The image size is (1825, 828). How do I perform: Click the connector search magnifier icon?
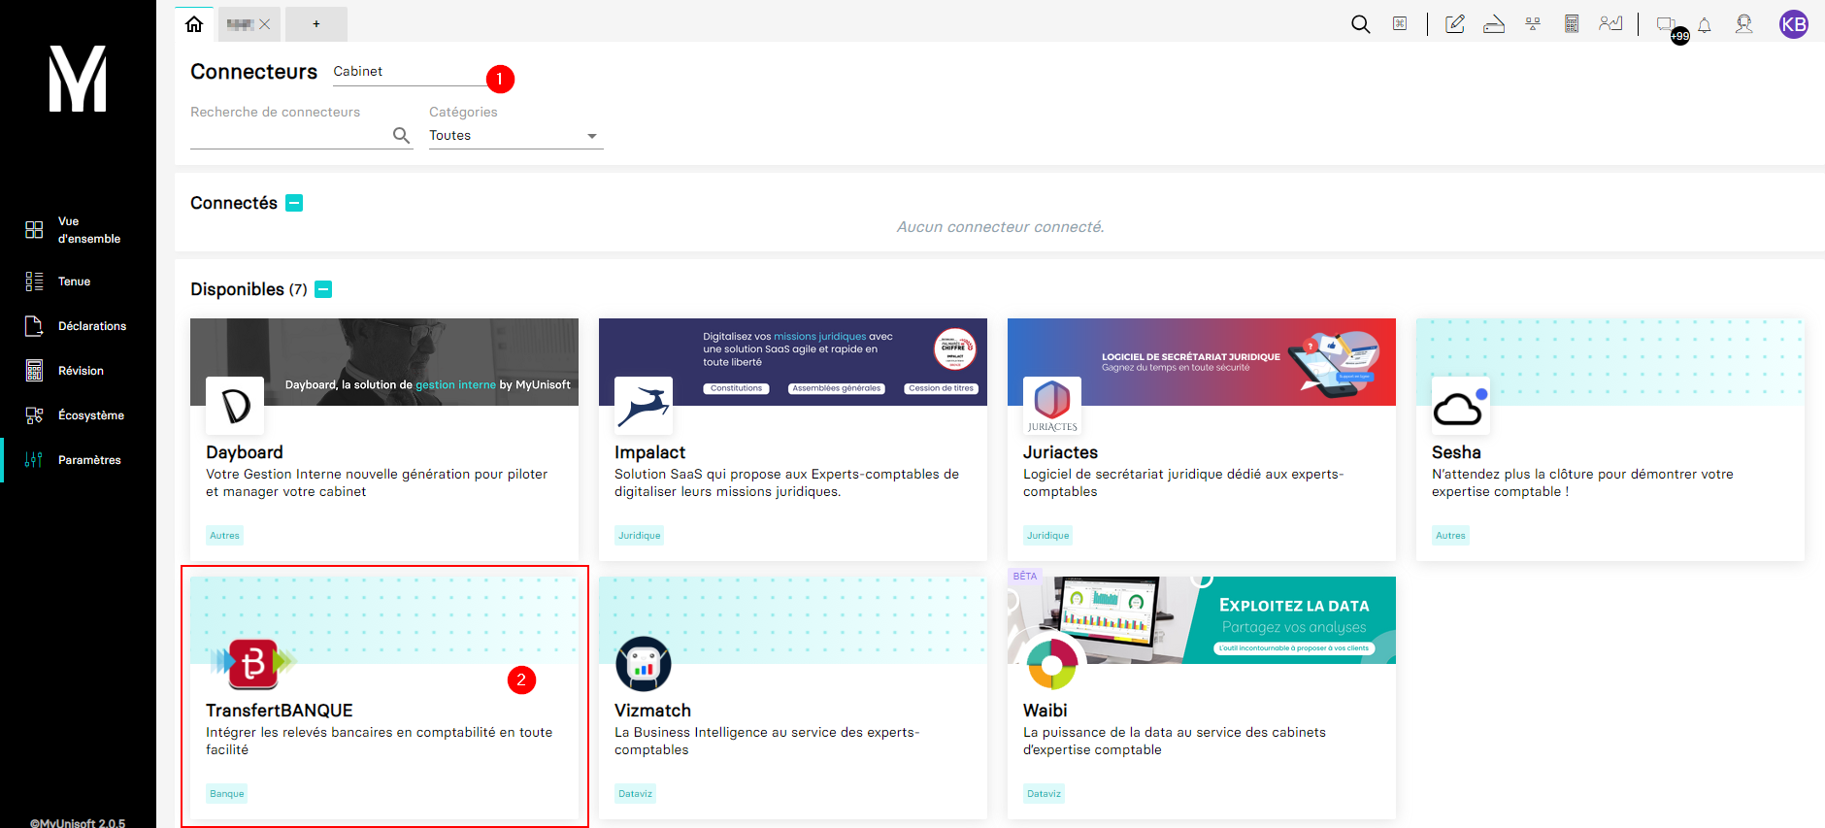click(401, 135)
